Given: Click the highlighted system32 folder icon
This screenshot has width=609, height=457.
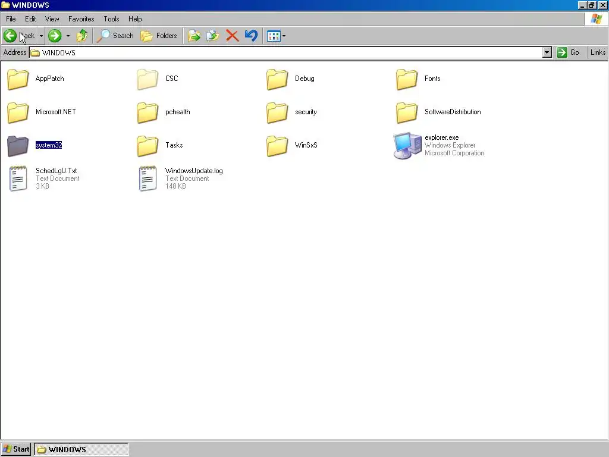Looking at the screenshot, I should (x=18, y=146).
